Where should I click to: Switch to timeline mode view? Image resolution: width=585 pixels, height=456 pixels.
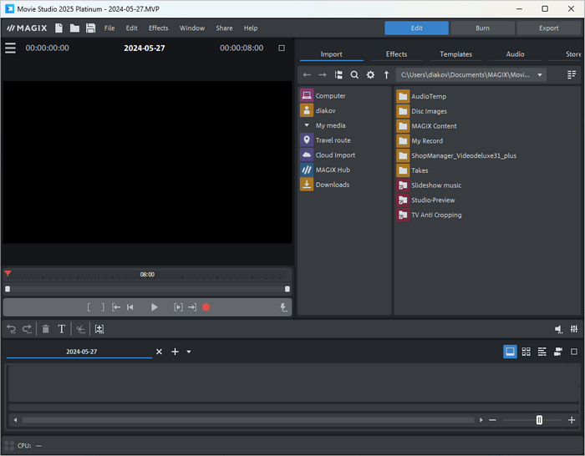tap(542, 352)
